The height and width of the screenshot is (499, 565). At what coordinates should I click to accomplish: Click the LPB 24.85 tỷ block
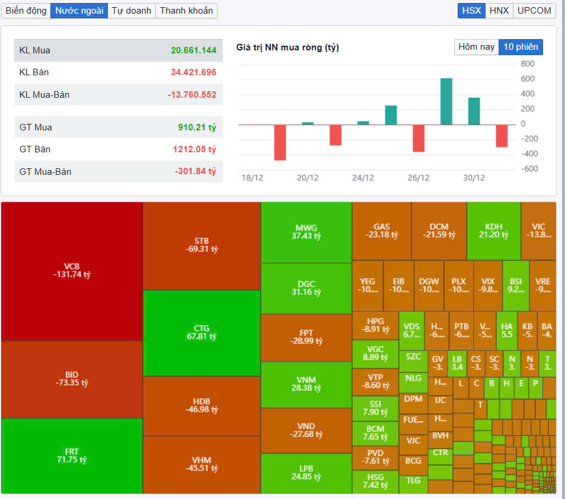click(x=307, y=474)
